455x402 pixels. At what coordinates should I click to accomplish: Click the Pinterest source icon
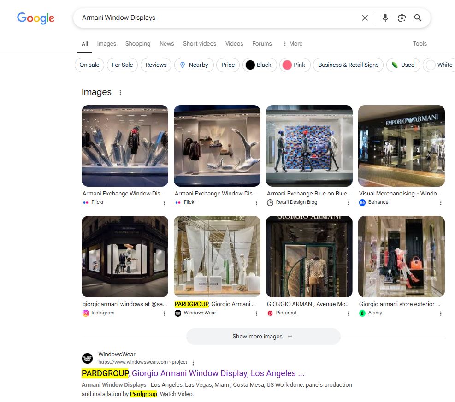270,313
